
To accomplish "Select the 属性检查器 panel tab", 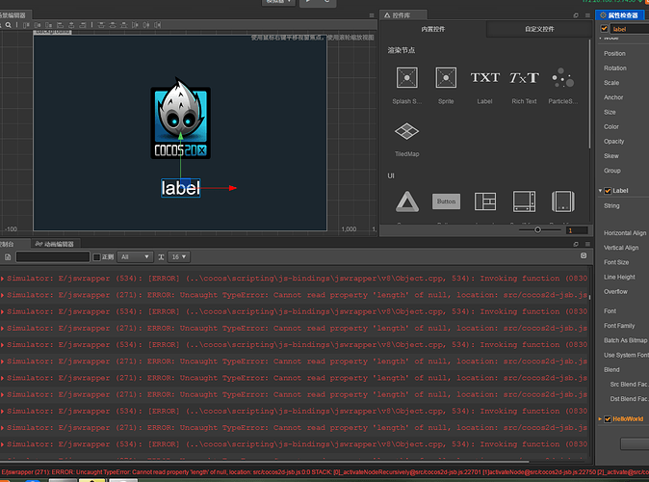I will [619, 15].
